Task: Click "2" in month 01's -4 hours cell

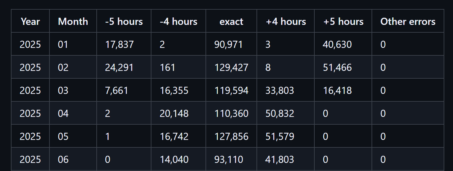Action: pos(162,44)
